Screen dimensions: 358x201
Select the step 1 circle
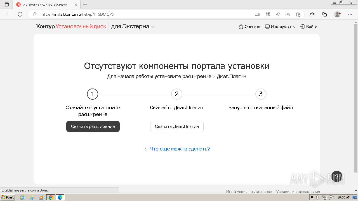tap(93, 94)
